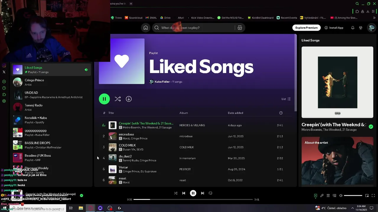Sort by duration clock icon

pyautogui.click(x=281, y=113)
